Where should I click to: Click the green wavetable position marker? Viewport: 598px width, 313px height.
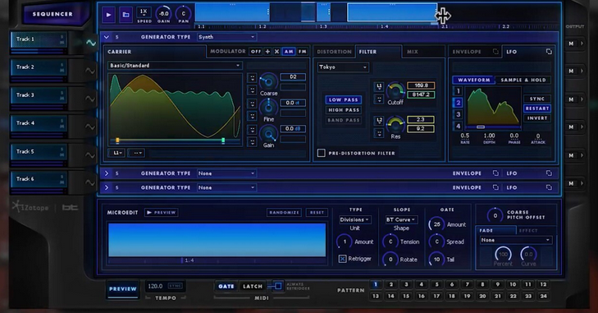pyautogui.click(x=223, y=140)
